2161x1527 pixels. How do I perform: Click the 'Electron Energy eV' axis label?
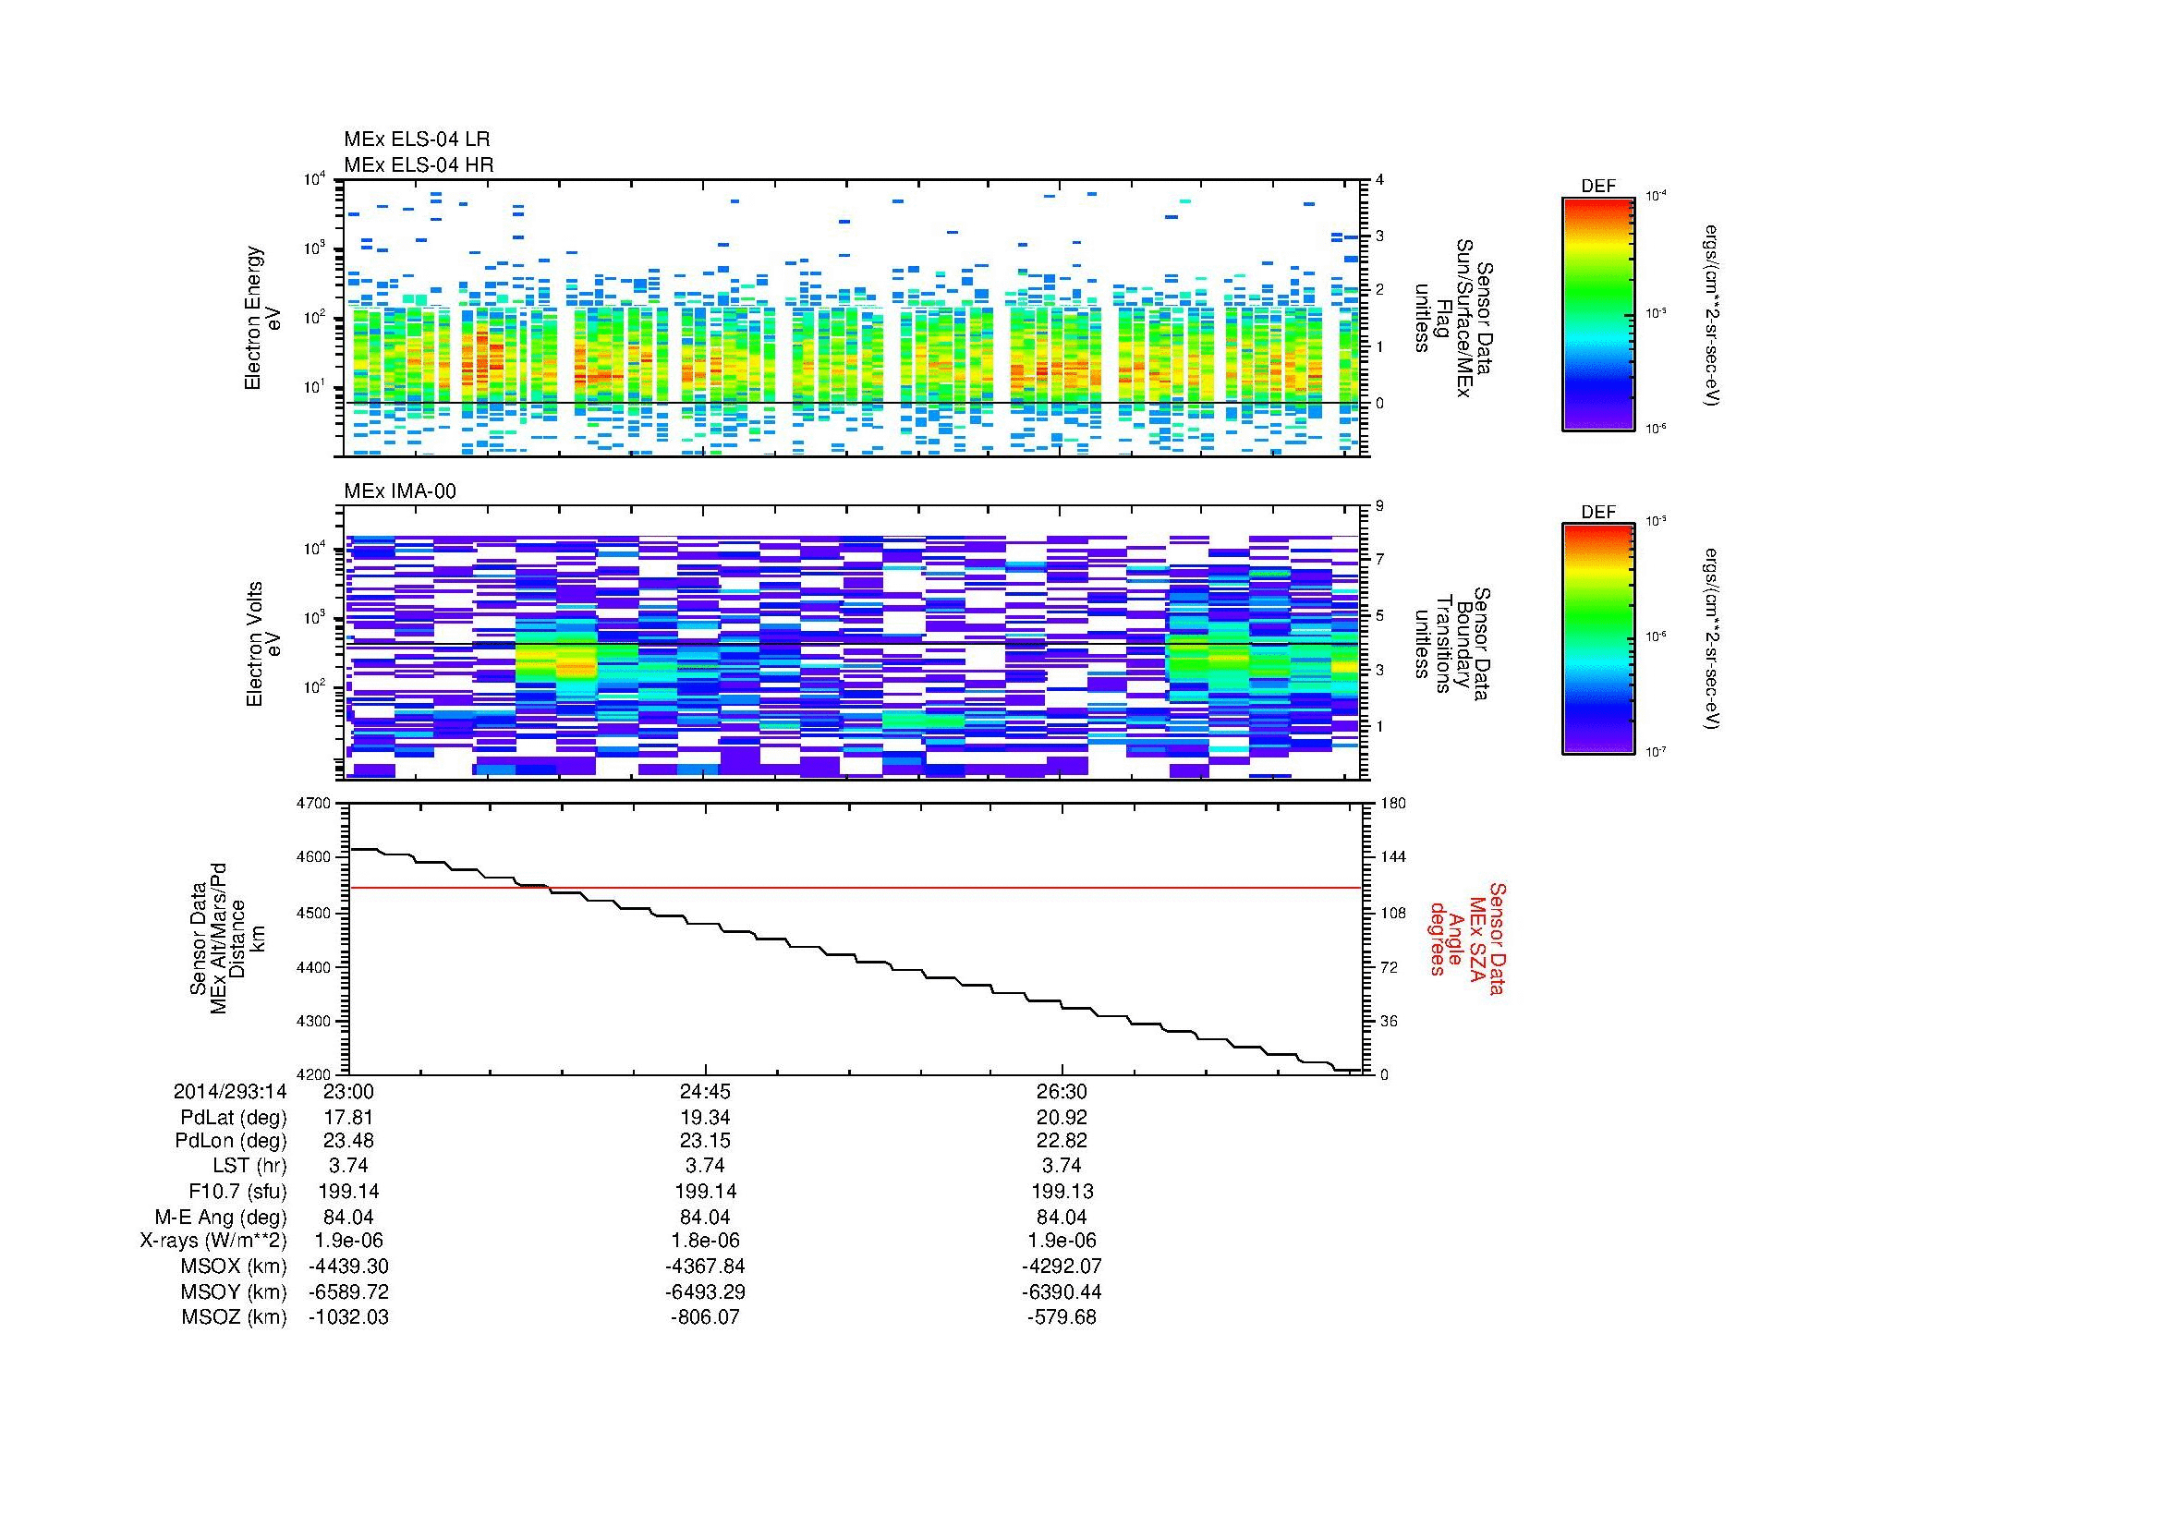coord(263,318)
